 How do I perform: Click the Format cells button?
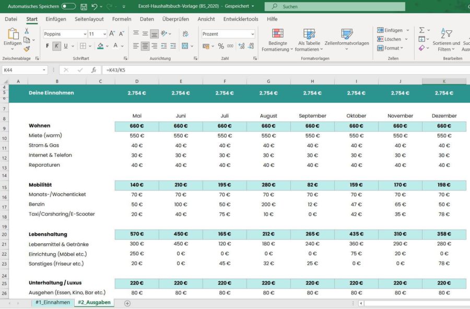[390, 48]
